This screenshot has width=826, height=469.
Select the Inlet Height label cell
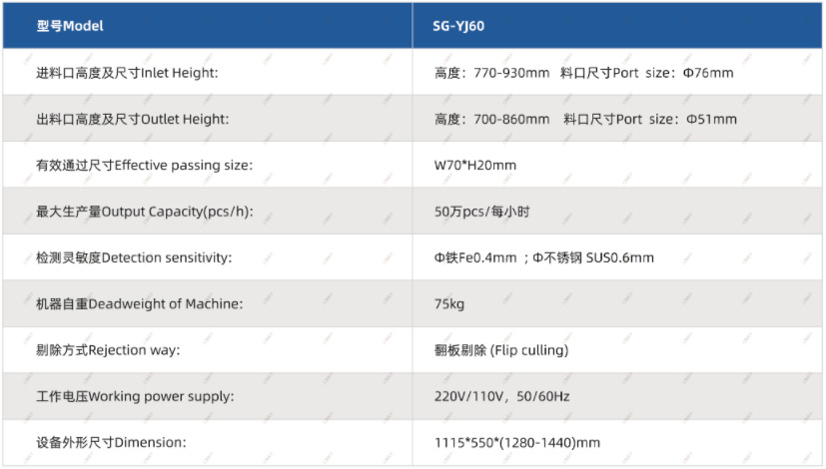pos(127,73)
